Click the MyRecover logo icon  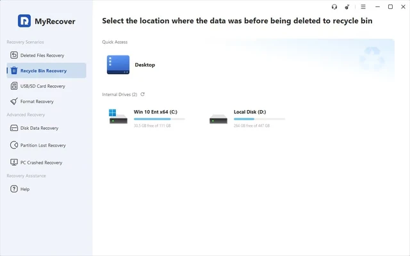coord(24,21)
